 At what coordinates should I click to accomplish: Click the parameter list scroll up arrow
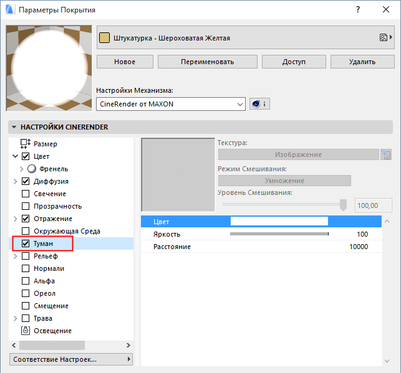(x=387, y=221)
